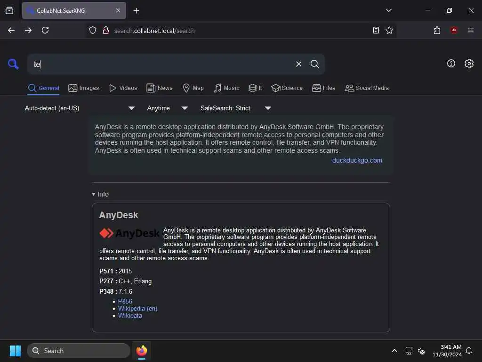This screenshot has height=362, width=482.
Task: Open the Auto-detect (en-US) language dropdown
Action: coord(80,108)
